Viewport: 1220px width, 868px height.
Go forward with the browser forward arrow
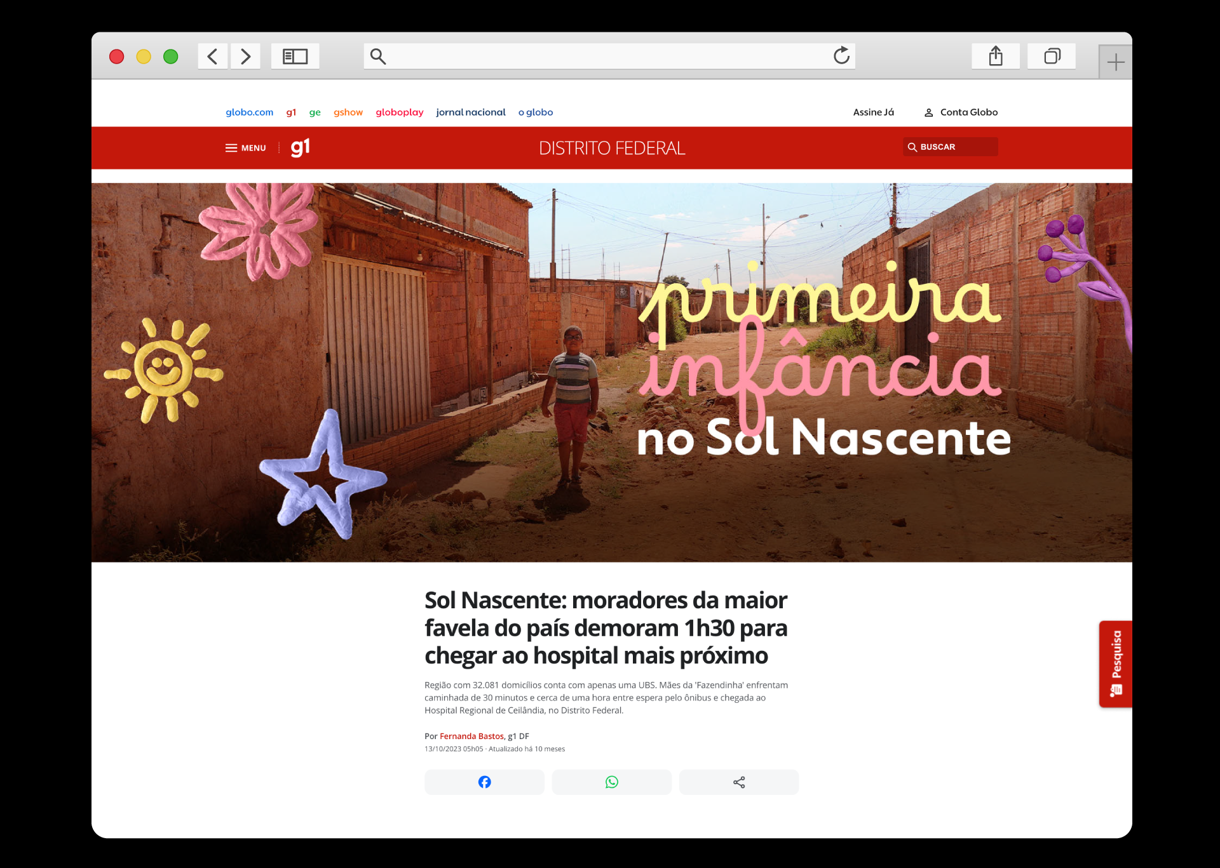[245, 57]
